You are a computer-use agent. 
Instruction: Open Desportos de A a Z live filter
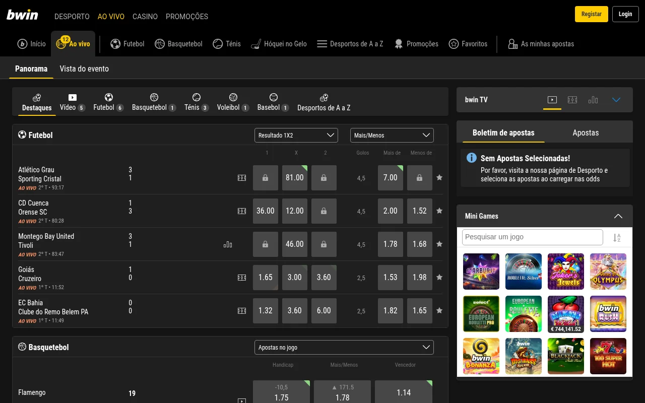point(324,102)
